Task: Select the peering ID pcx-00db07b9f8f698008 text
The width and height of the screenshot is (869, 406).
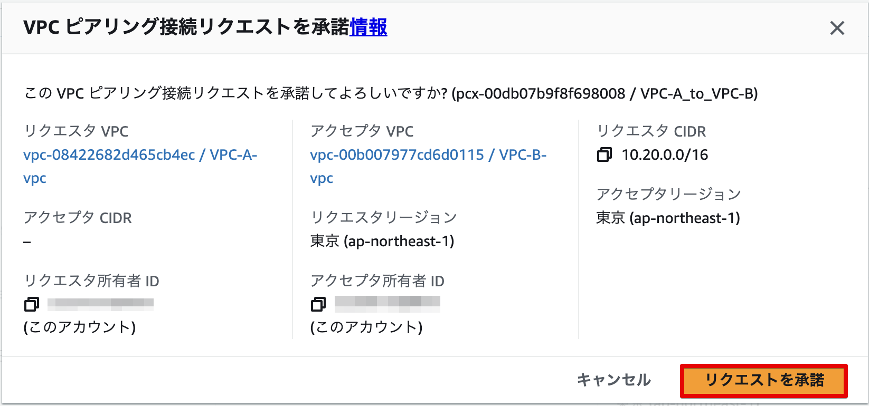Action: pyautogui.click(x=541, y=93)
